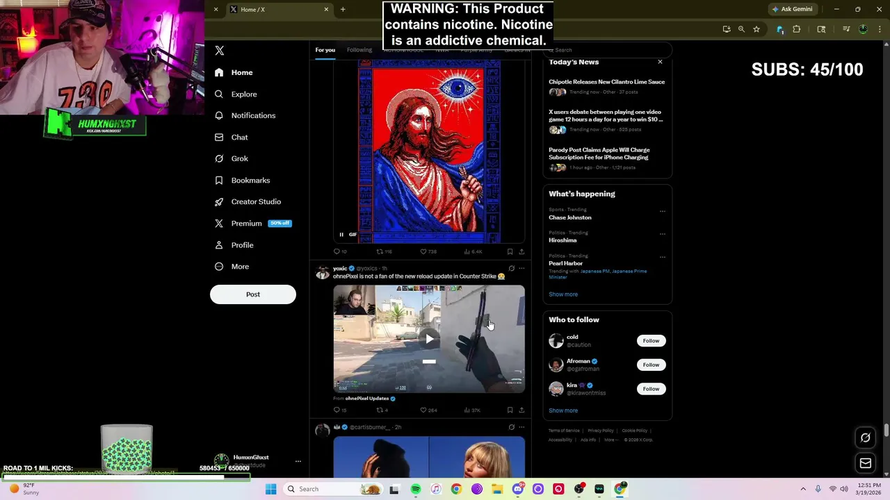Open Premium subscription page
The image size is (890, 500).
pyautogui.click(x=253, y=223)
